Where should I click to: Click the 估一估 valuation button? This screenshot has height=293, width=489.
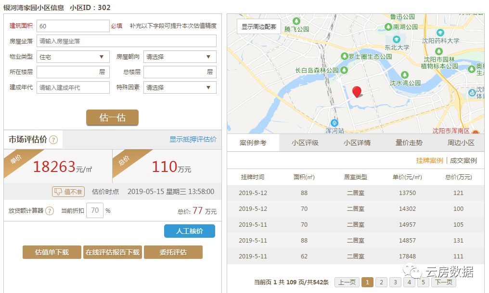(112, 117)
